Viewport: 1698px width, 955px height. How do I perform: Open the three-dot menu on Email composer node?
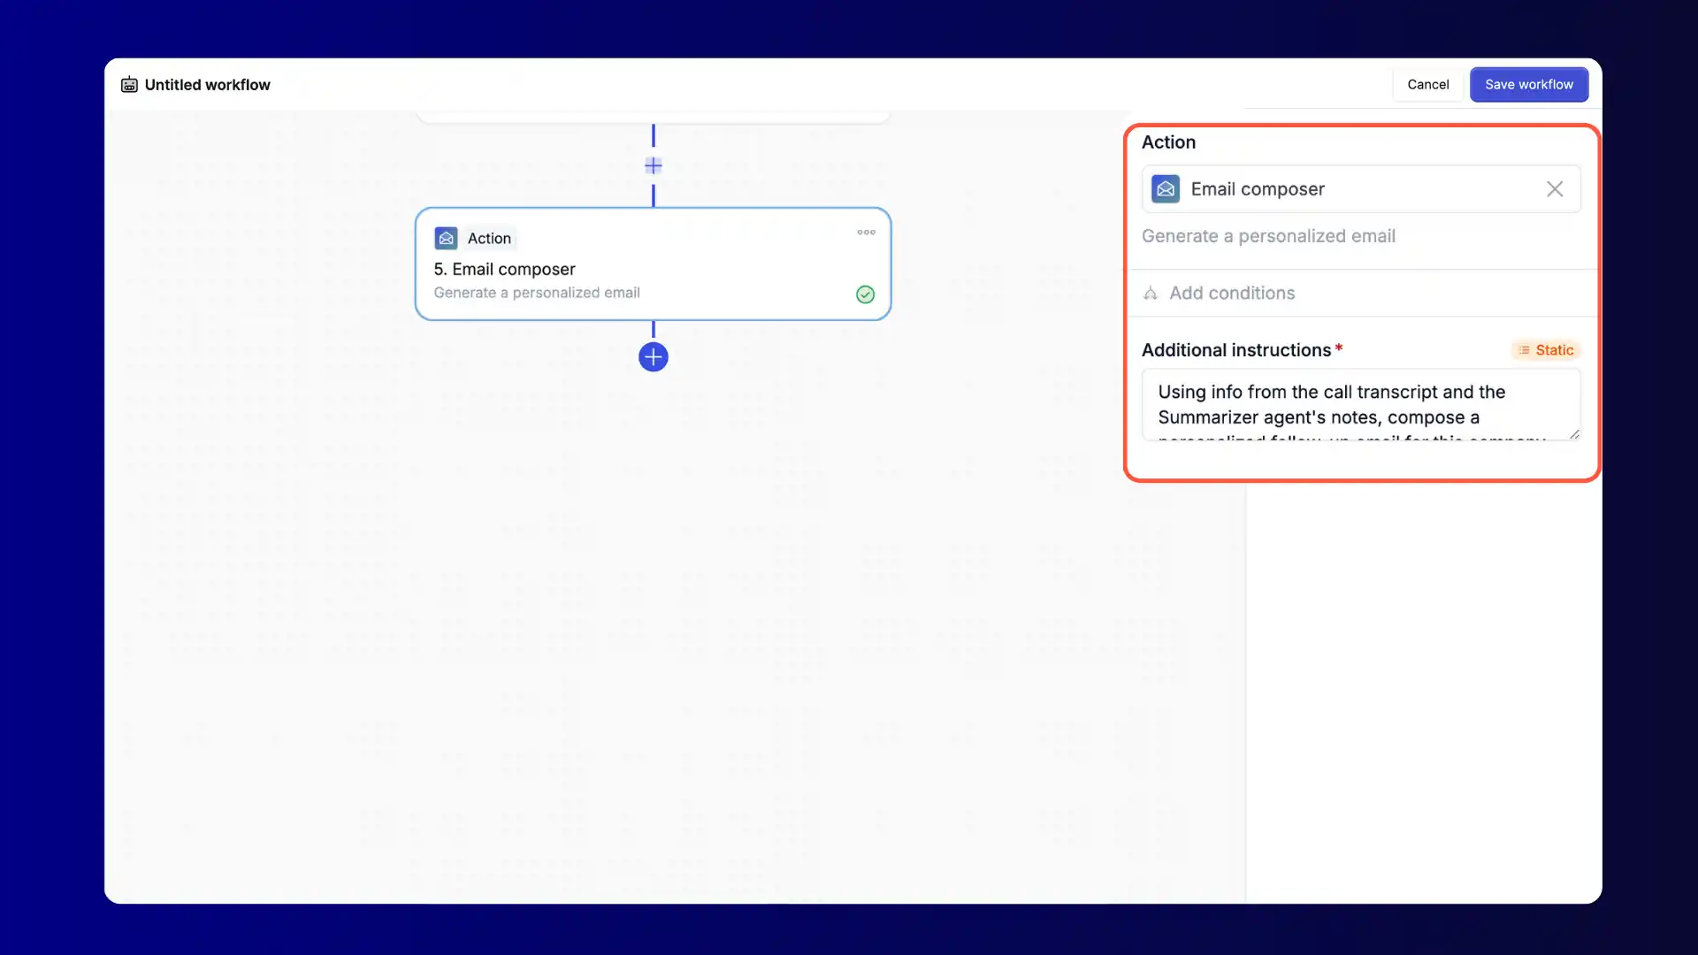coord(866,233)
